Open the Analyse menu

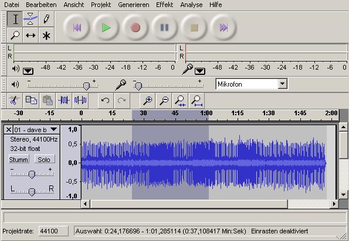191,5
